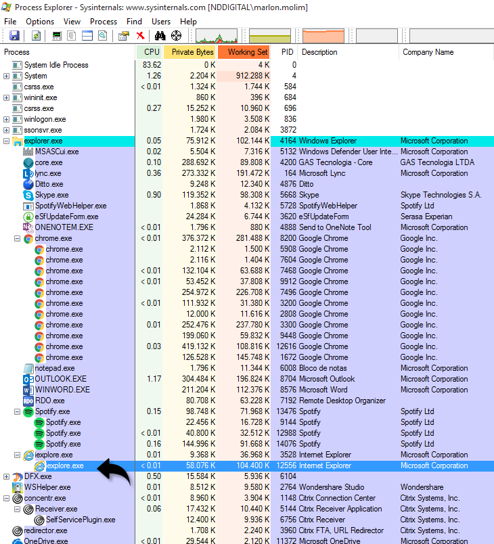Click the ONENOTEM.EXE process icon
The height and width of the screenshot is (544, 494).
pyautogui.click(x=28, y=227)
